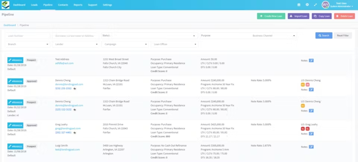Open the Leads menu

click(34, 5)
